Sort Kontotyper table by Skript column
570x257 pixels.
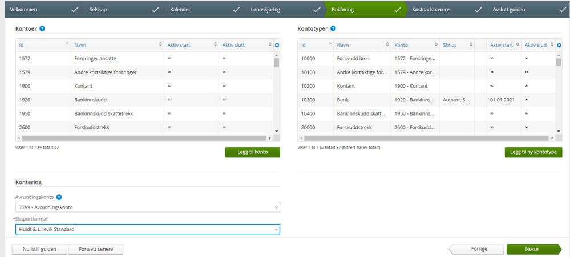[x=457, y=45]
